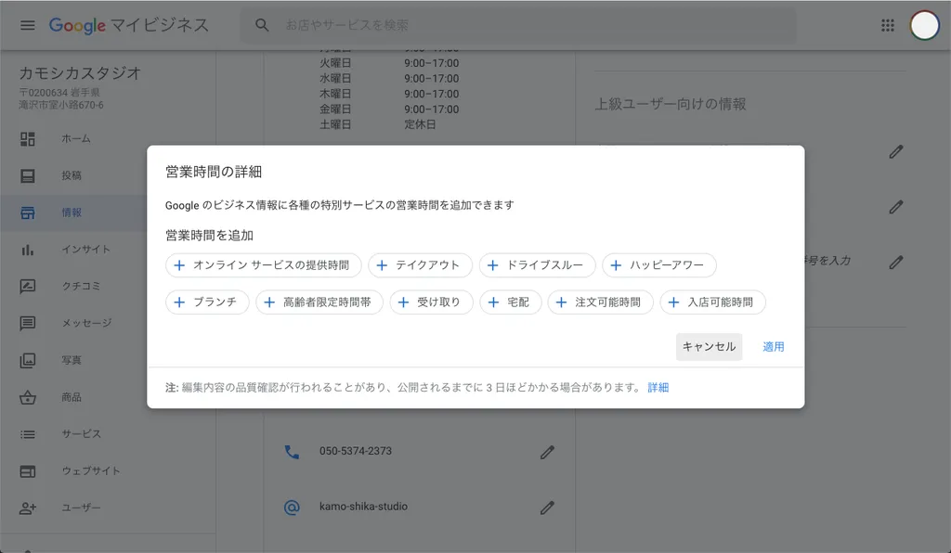Image resolution: width=951 pixels, height=553 pixels.
Task: Edit the phone number 050-5374-2373 pencil
Action: [x=547, y=452]
